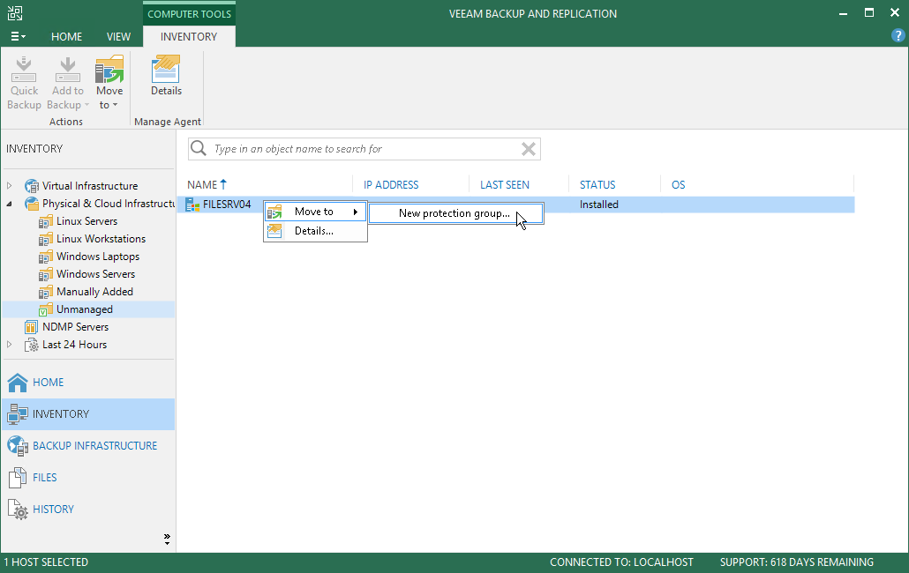Click the NDMP Servers icon
This screenshot has width=909, height=573.
(x=31, y=327)
